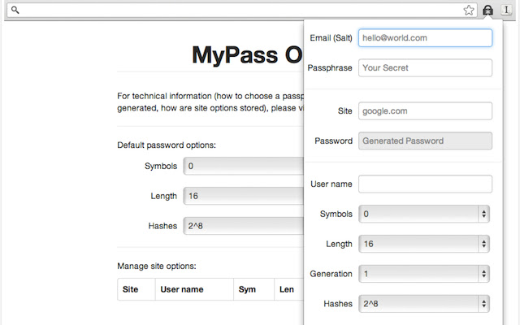Click the search magnifier in address bar
520x325 pixels.
[15, 10]
